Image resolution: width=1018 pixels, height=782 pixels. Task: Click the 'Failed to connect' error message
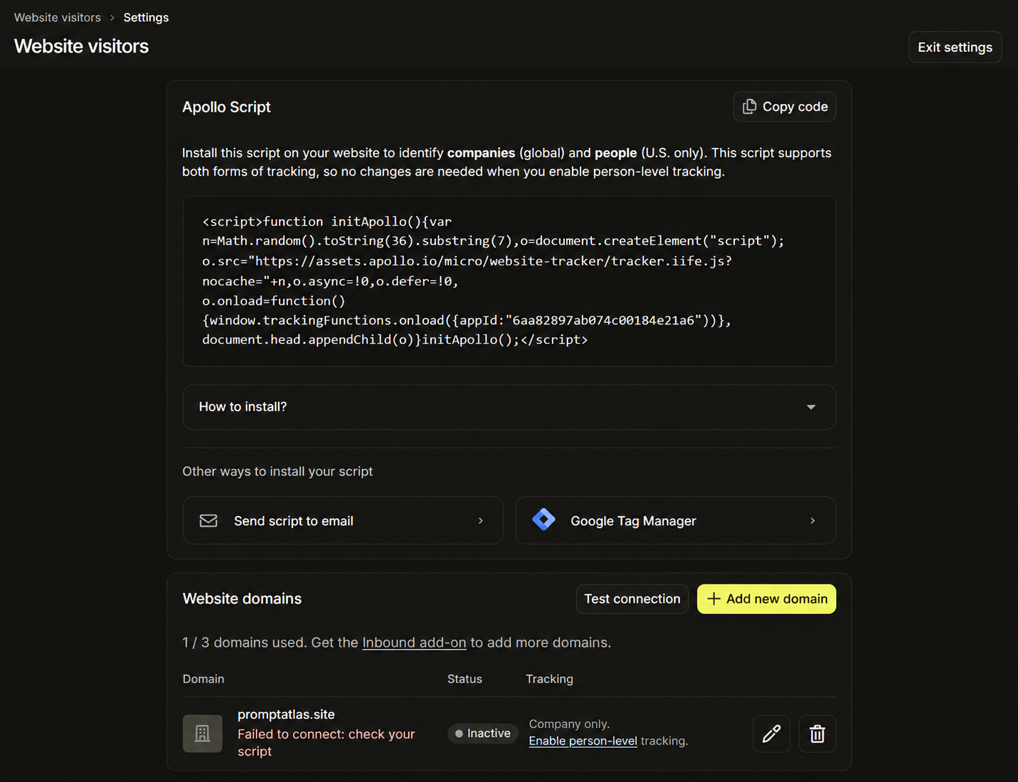(x=326, y=742)
